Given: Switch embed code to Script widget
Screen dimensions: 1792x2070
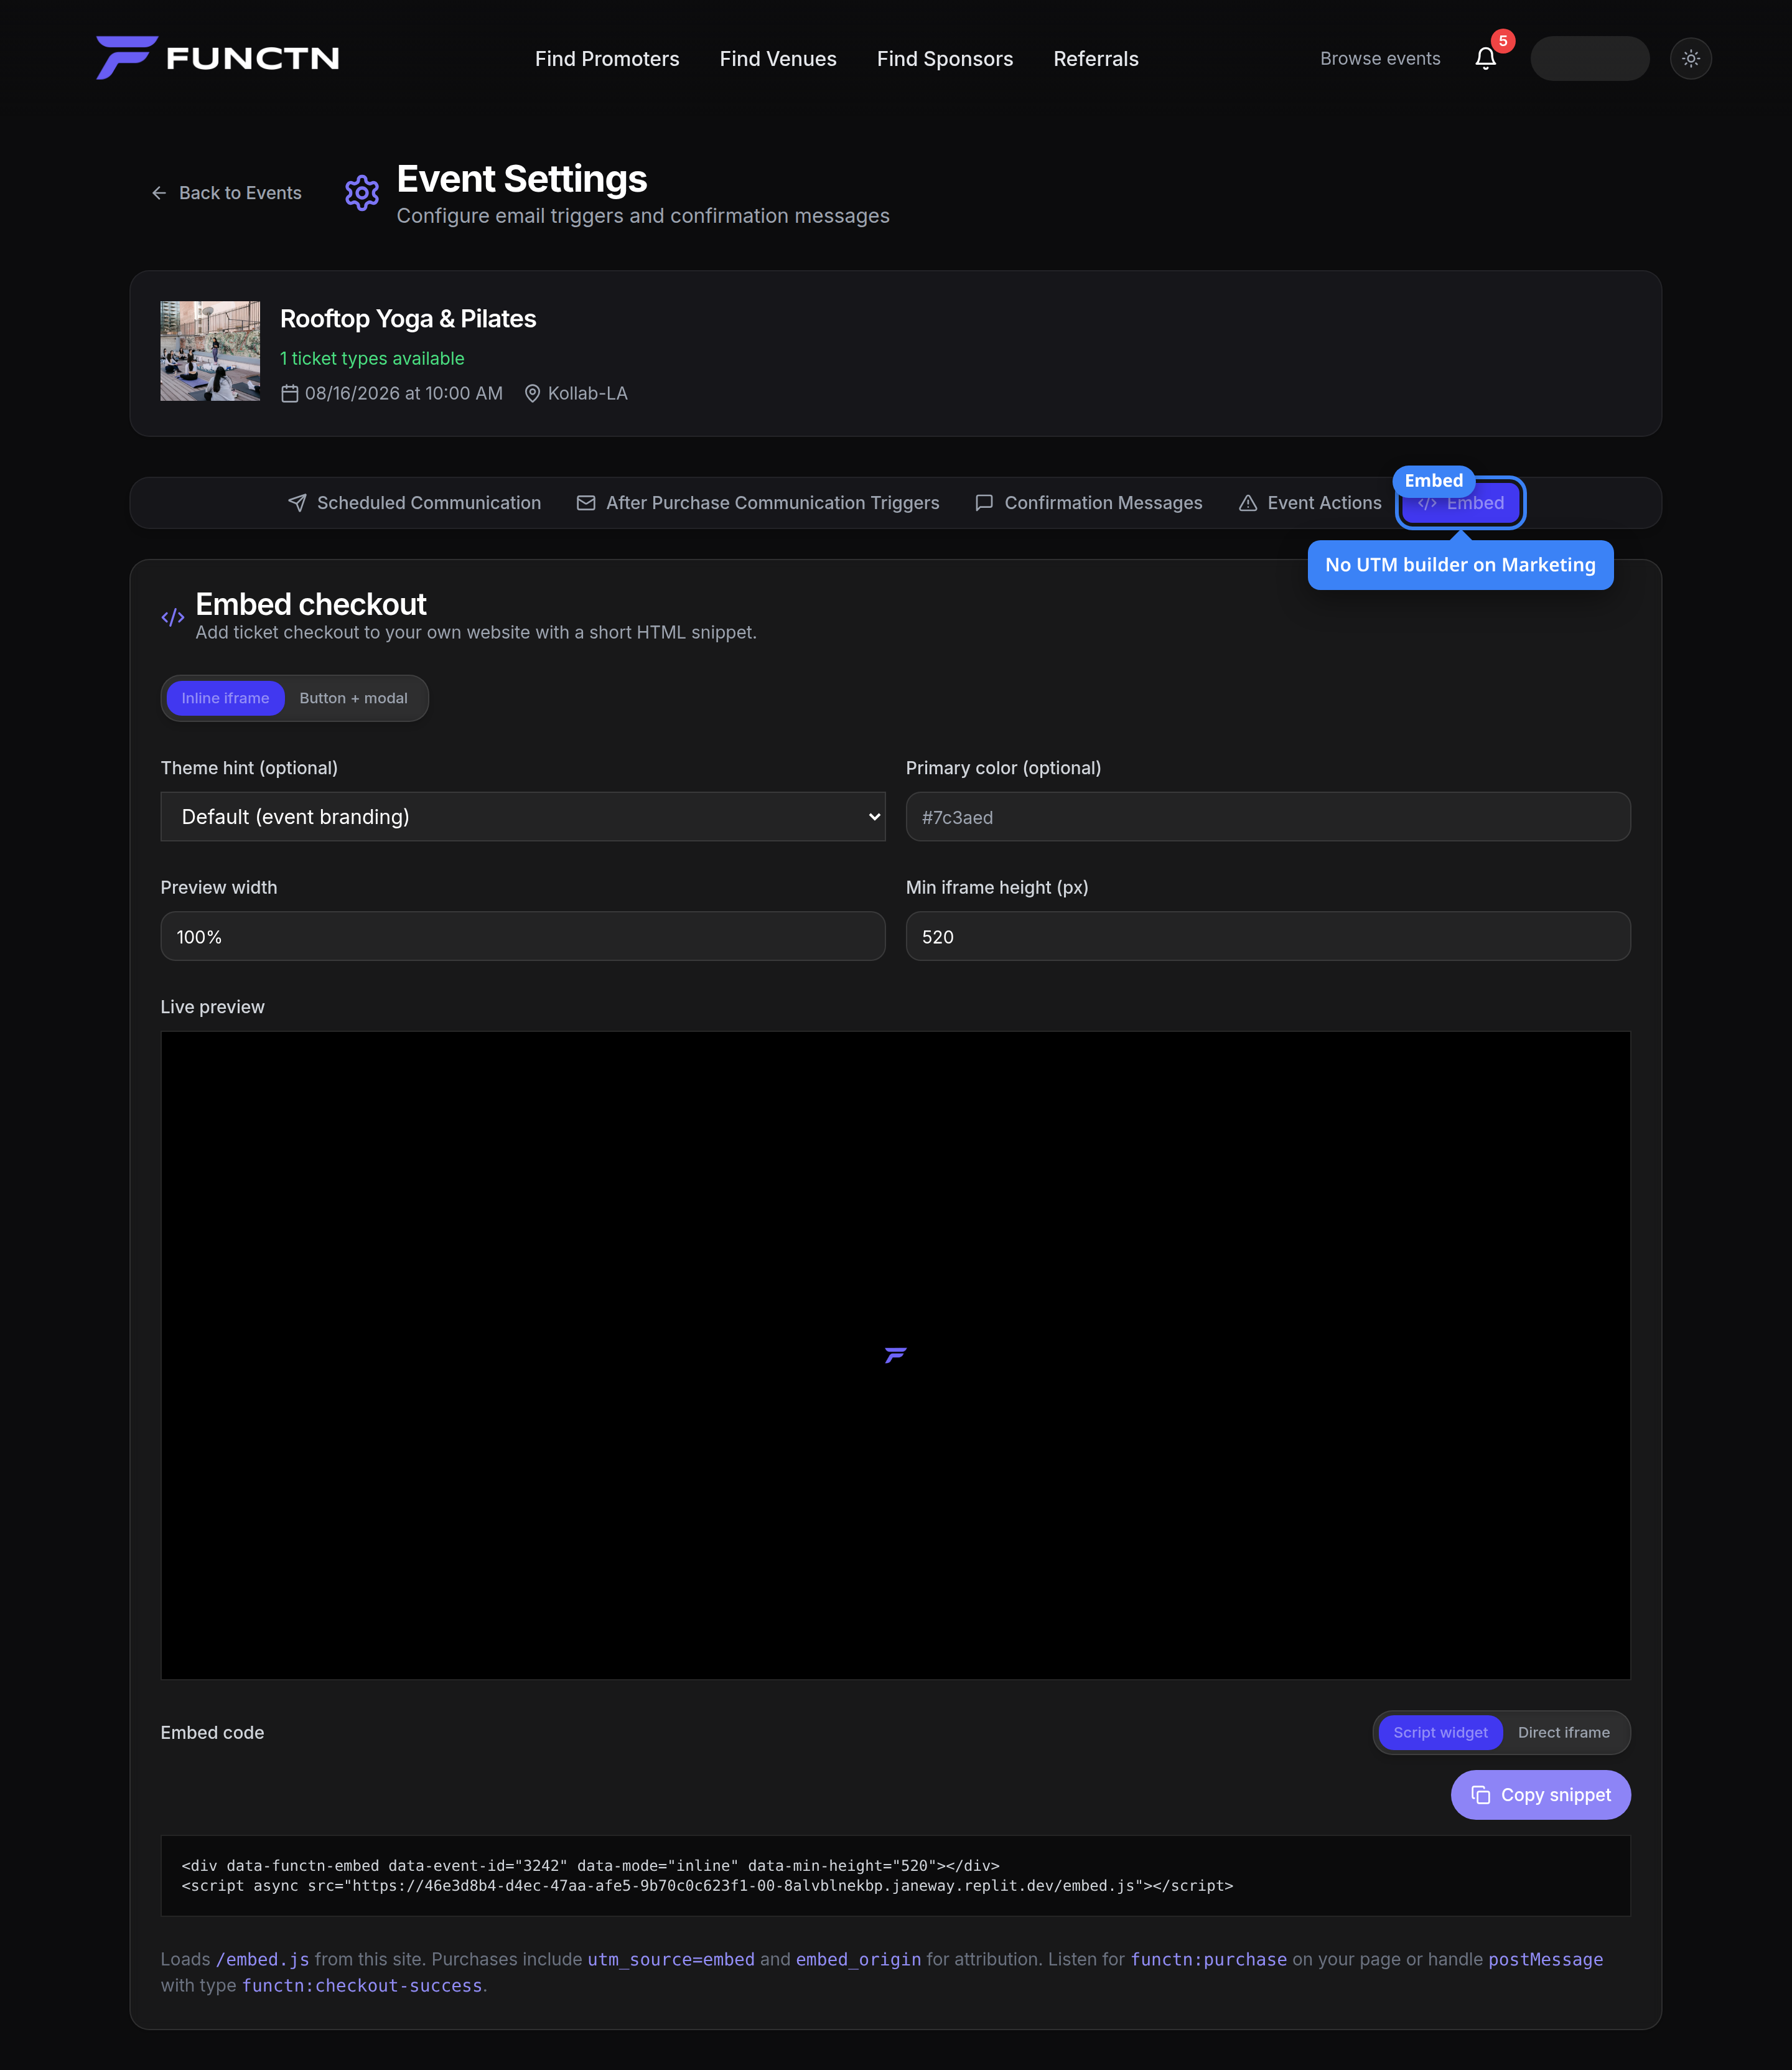Looking at the screenshot, I should tap(1440, 1733).
